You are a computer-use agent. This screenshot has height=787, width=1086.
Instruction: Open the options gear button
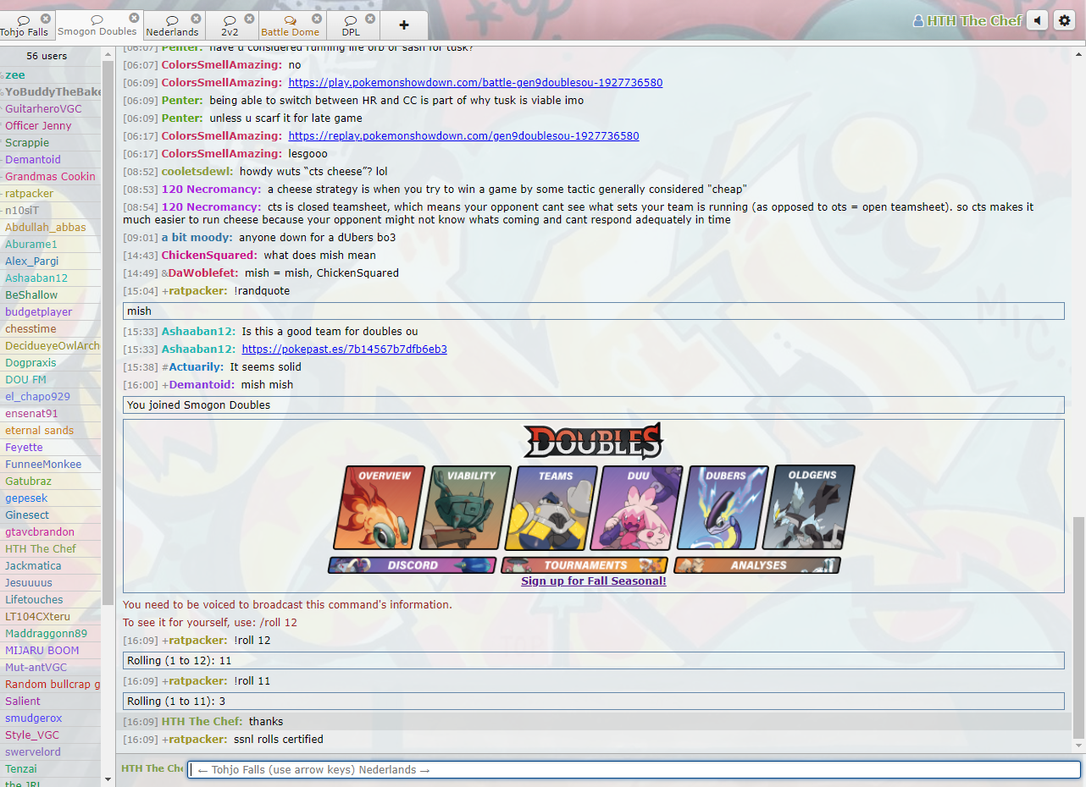(1065, 20)
